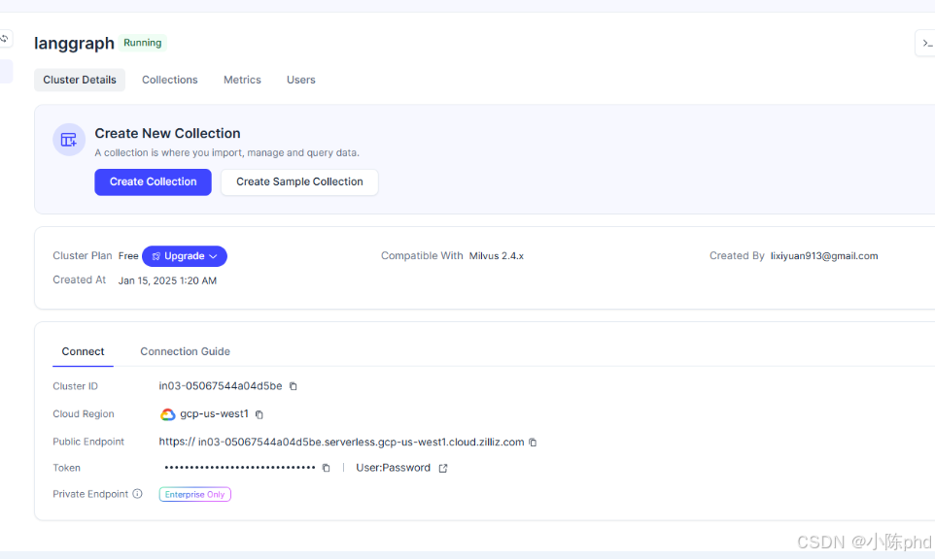
Task: Copy the gcp-us-west1 cloud region
Action: point(259,414)
